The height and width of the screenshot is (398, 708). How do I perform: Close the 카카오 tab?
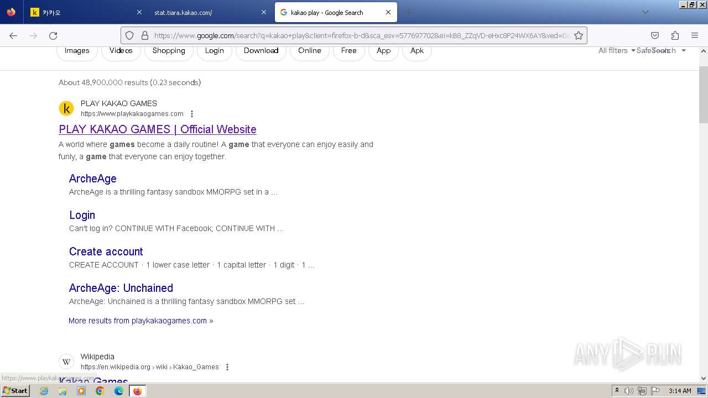click(139, 12)
